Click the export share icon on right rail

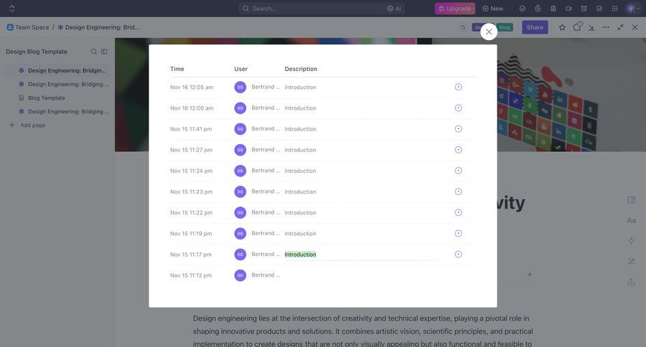[631, 282]
